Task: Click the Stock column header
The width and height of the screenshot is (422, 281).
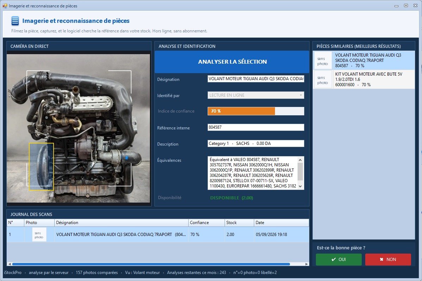Action: click(239, 223)
